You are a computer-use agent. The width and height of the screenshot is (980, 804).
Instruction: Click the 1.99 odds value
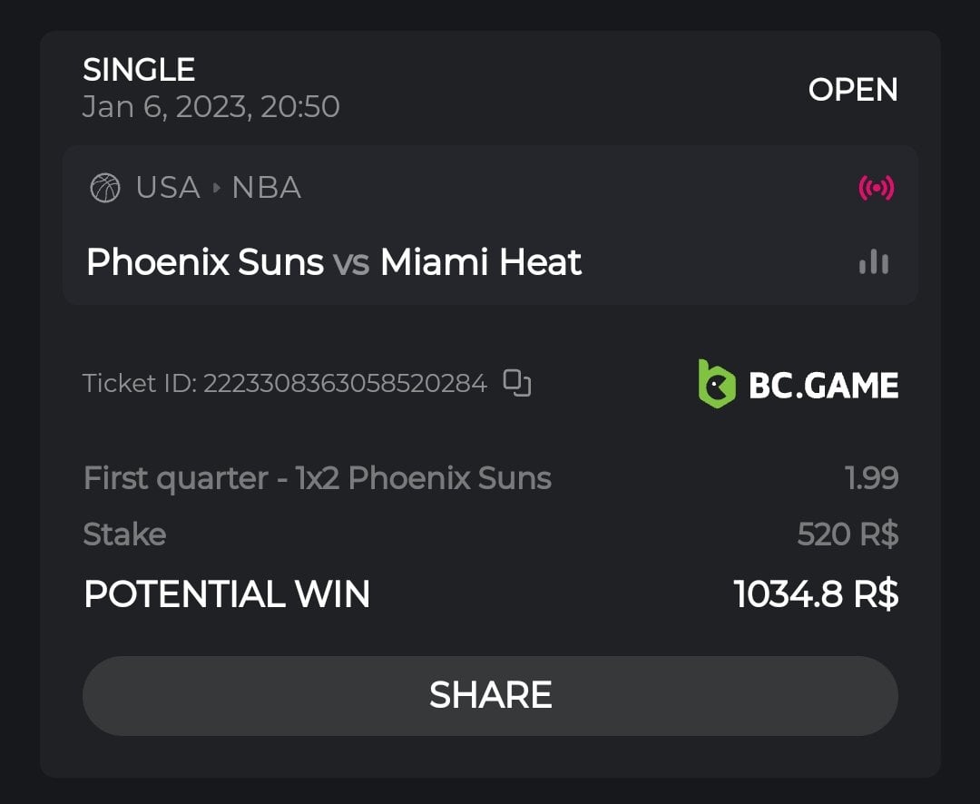click(871, 478)
